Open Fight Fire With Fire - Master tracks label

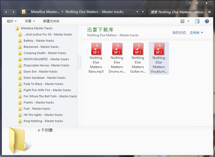[x=47, y=90]
